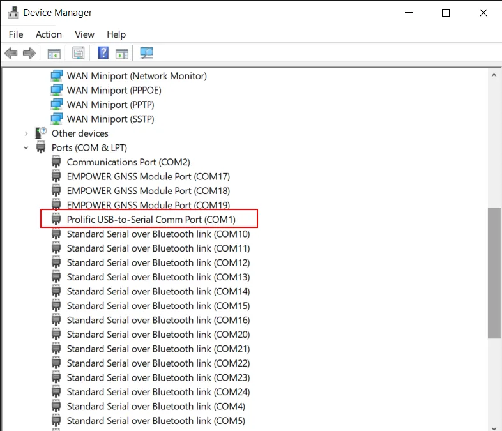
Task: Click the Other devices question-mark icon
Action: pyautogui.click(x=41, y=133)
